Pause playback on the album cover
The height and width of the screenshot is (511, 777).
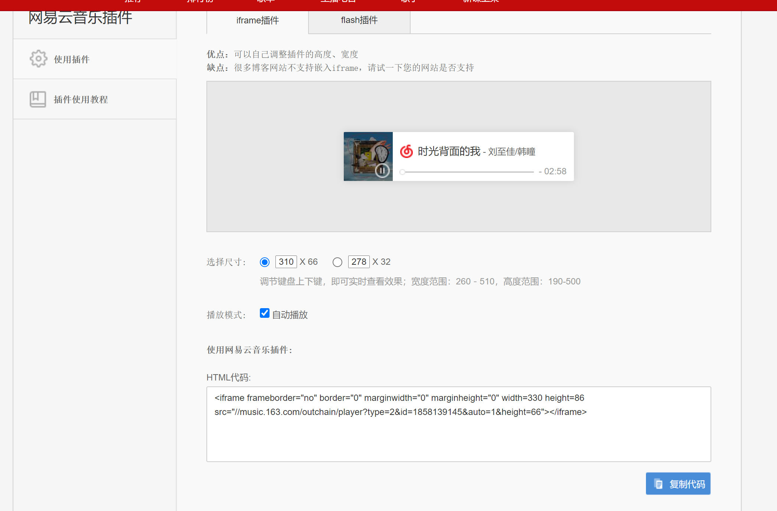(382, 171)
